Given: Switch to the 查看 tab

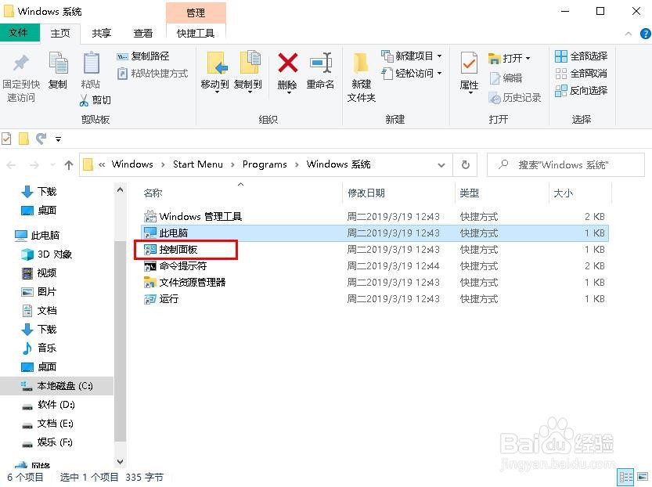Looking at the screenshot, I should pyautogui.click(x=142, y=34).
